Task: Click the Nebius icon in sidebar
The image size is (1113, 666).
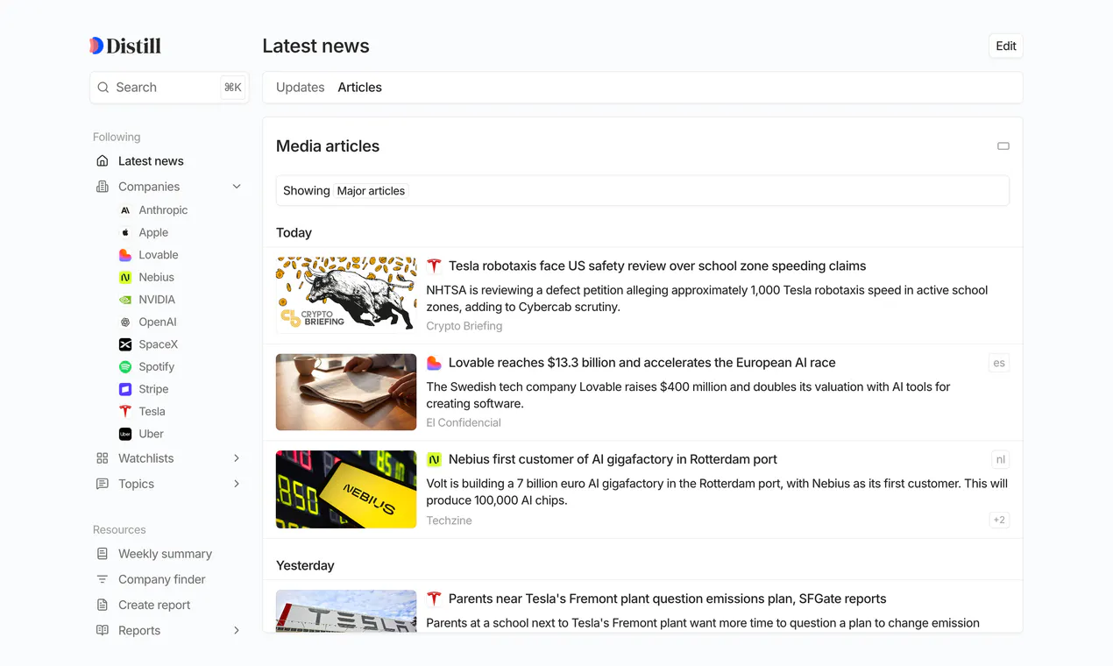Action: pyautogui.click(x=125, y=277)
